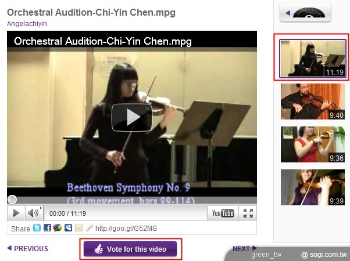Screen dimensions: 350x261
Task: Open the volume expander arrow beside the speaker
Action: pyautogui.click(x=41, y=208)
